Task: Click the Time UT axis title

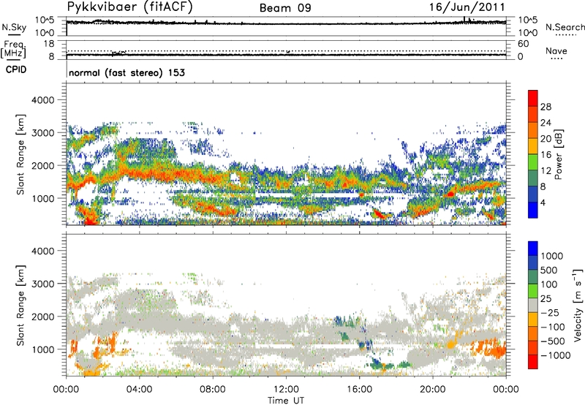Action: coord(286,401)
